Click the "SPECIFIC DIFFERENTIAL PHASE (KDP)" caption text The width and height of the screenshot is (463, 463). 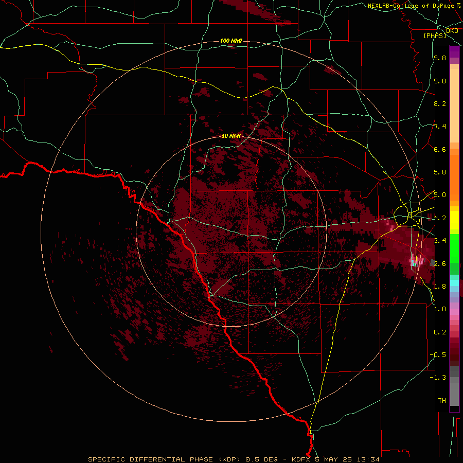tap(166, 459)
